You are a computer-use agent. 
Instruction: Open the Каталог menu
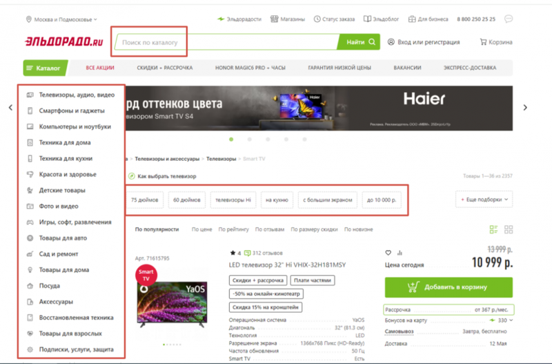45,68
